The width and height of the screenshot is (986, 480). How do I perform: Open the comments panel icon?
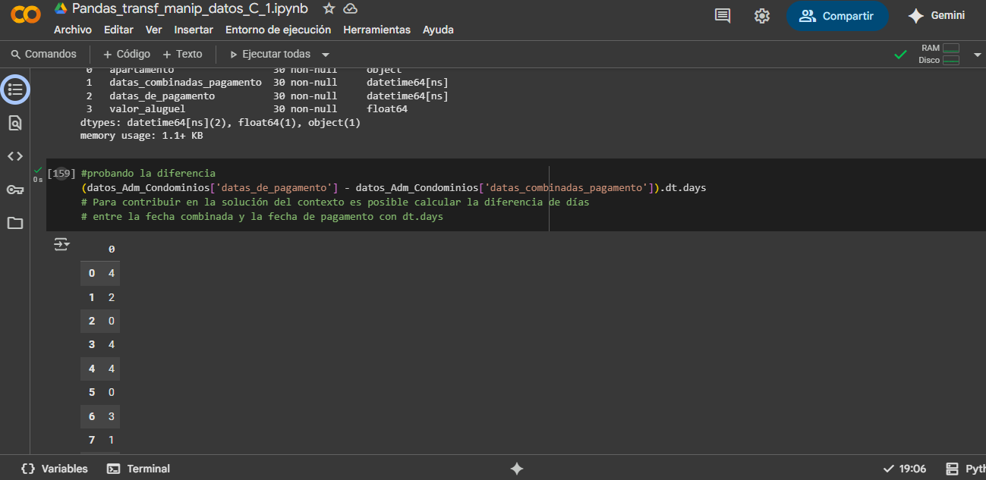pyautogui.click(x=723, y=16)
